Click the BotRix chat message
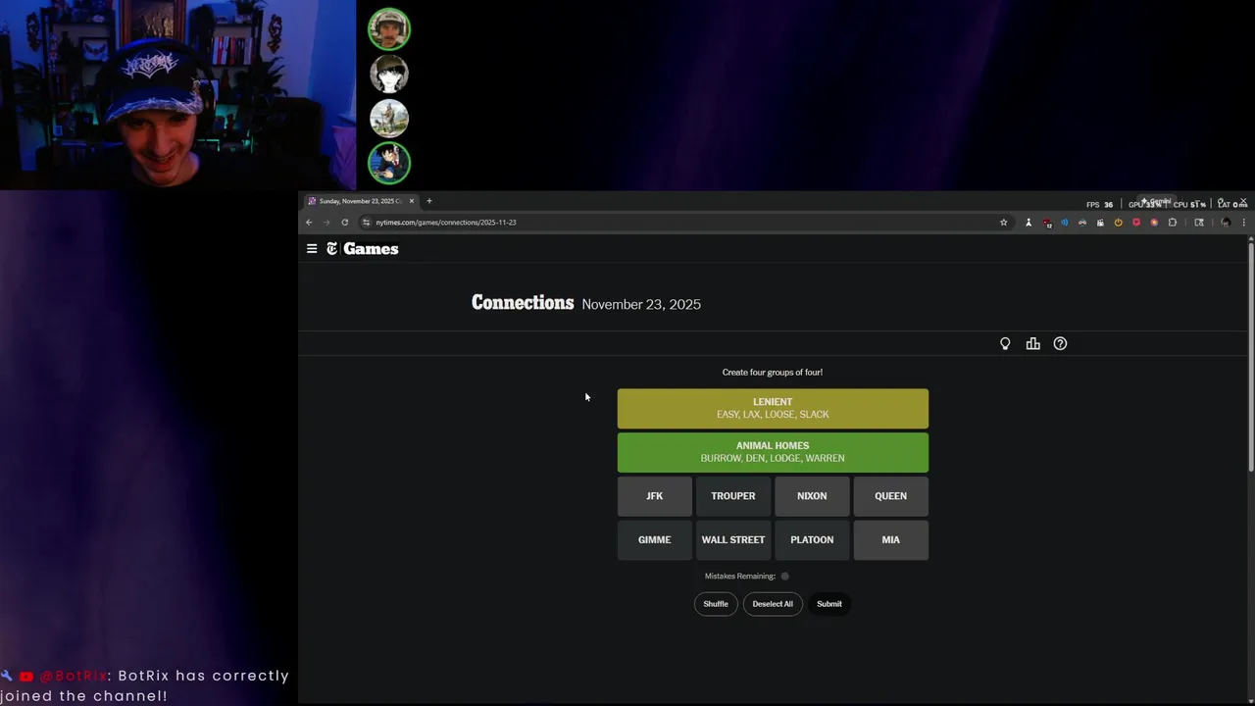 pos(145,685)
